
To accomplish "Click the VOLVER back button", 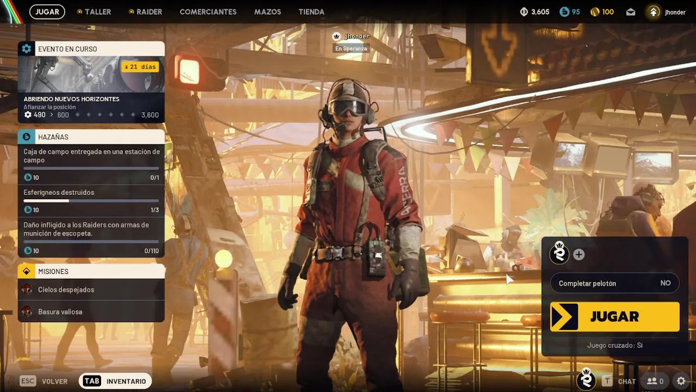I will (44, 381).
